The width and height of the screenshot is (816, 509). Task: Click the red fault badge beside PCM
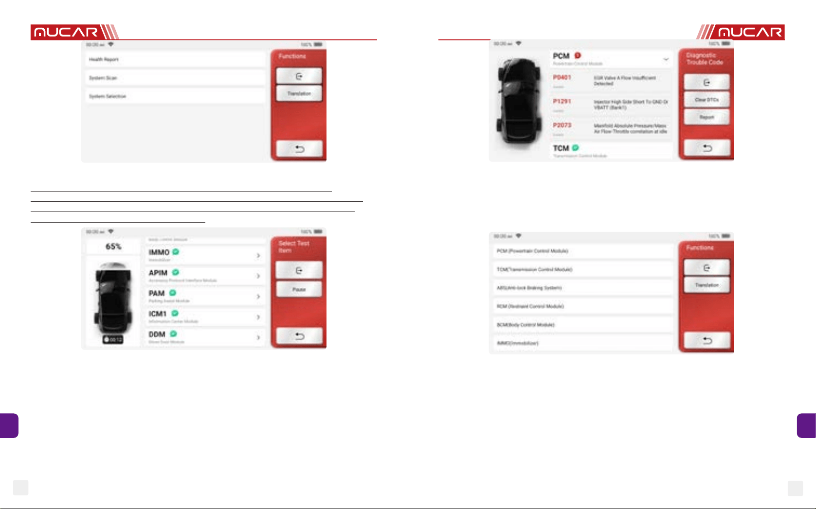(x=578, y=55)
